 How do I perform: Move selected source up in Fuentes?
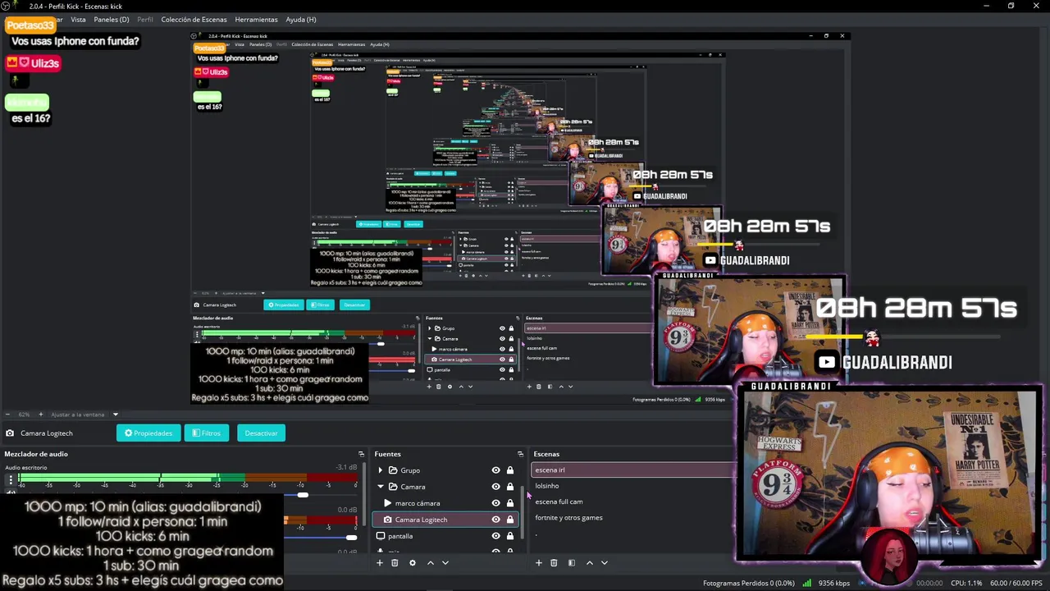point(431,563)
